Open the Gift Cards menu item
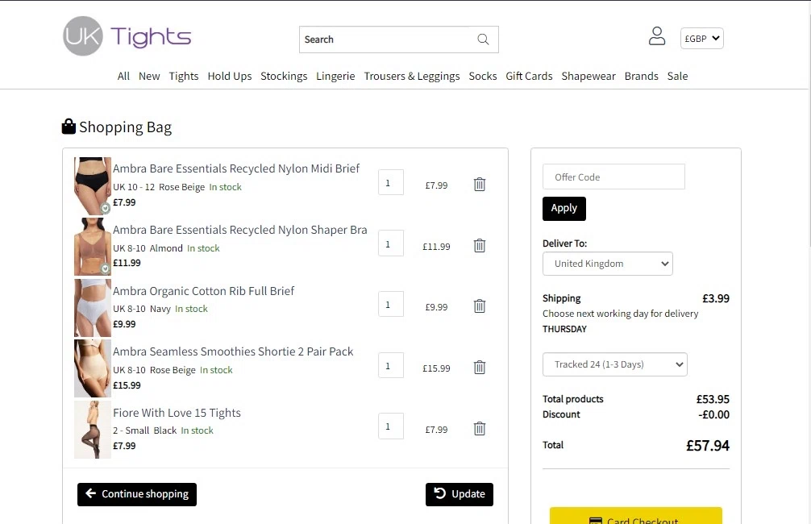811x524 pixels. point(529,76)
